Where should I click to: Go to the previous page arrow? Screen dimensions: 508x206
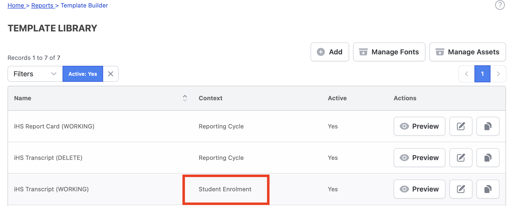(466, 74)
